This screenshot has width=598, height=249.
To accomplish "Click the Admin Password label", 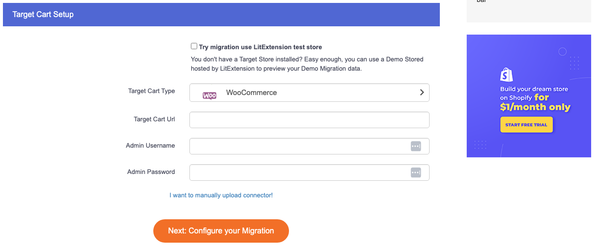I will 151,172.
